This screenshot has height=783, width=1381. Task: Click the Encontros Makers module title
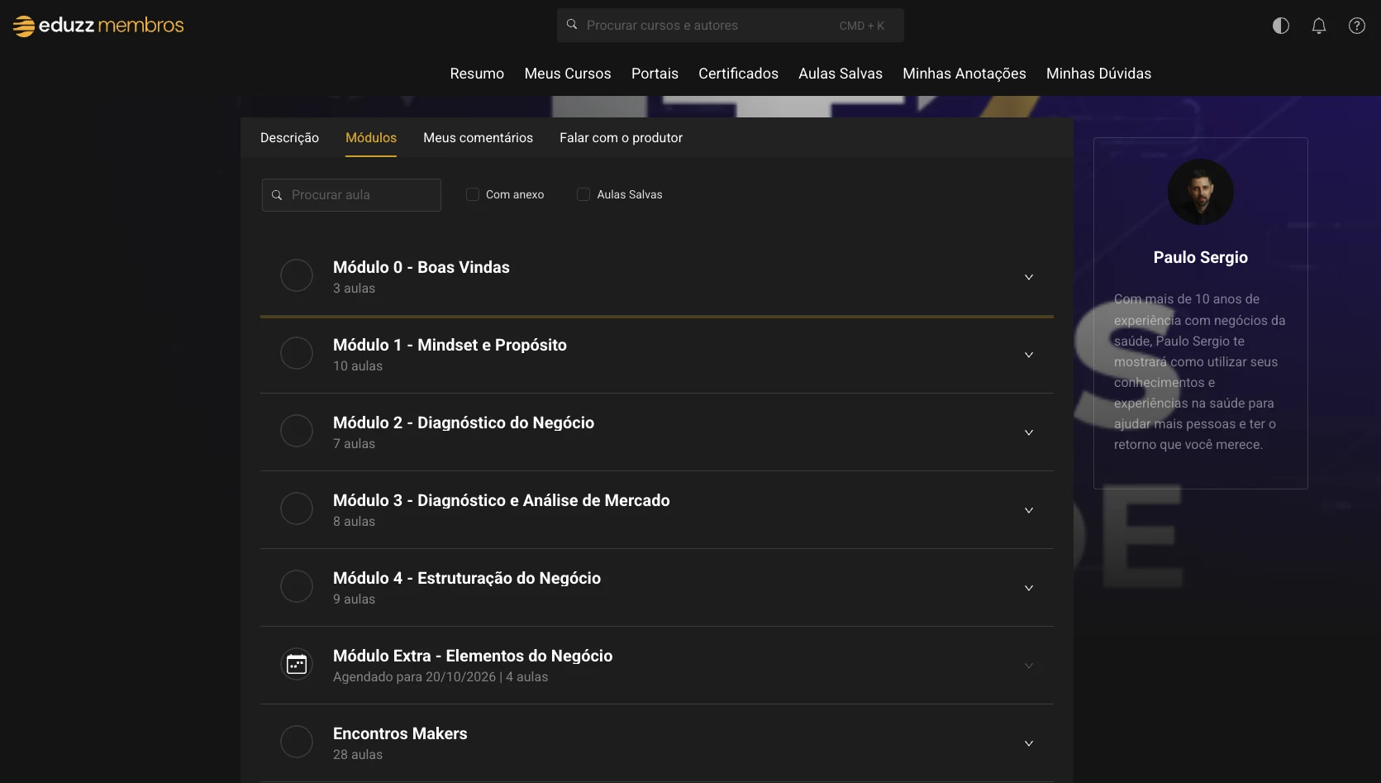coord(400,733)
